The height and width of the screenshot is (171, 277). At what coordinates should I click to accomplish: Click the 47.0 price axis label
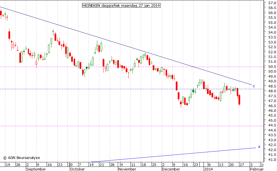(272, 101)
